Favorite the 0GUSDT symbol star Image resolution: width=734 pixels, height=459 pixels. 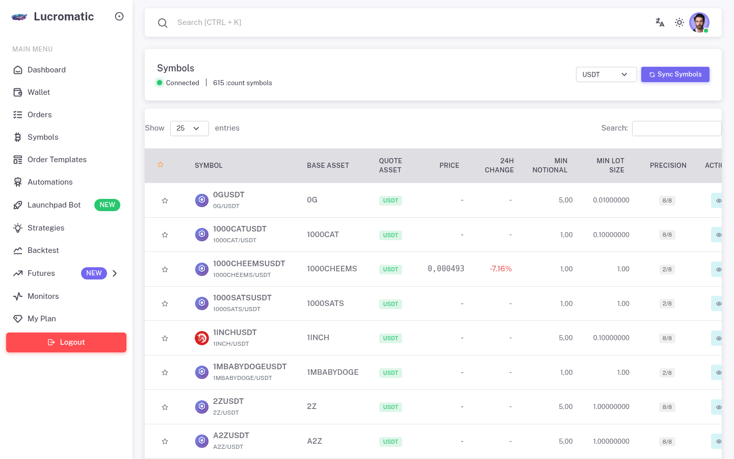(x=165, y=200)
